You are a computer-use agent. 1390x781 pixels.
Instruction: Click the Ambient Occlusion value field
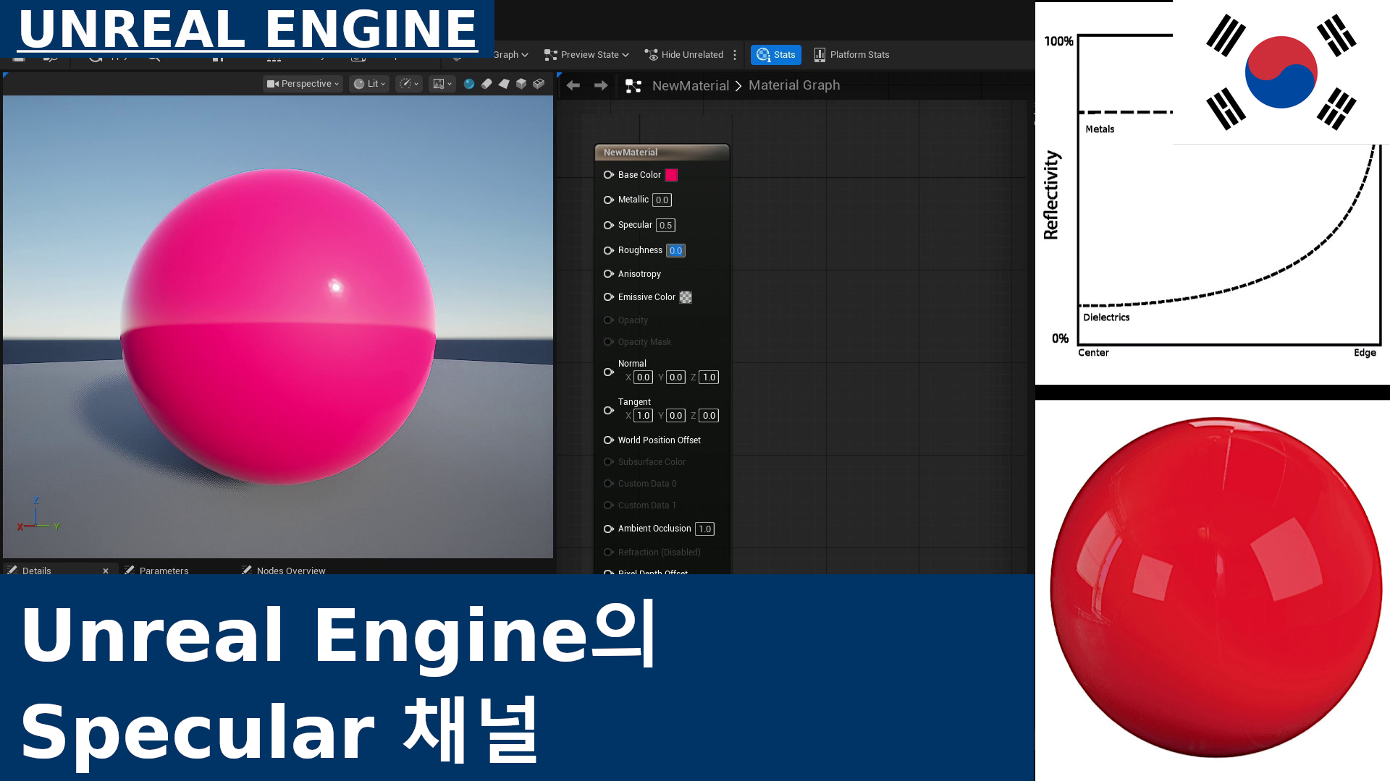tap(704, 529)
